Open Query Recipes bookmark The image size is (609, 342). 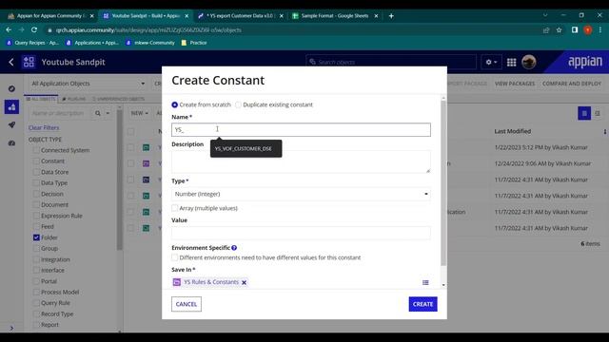click(32, 43)
